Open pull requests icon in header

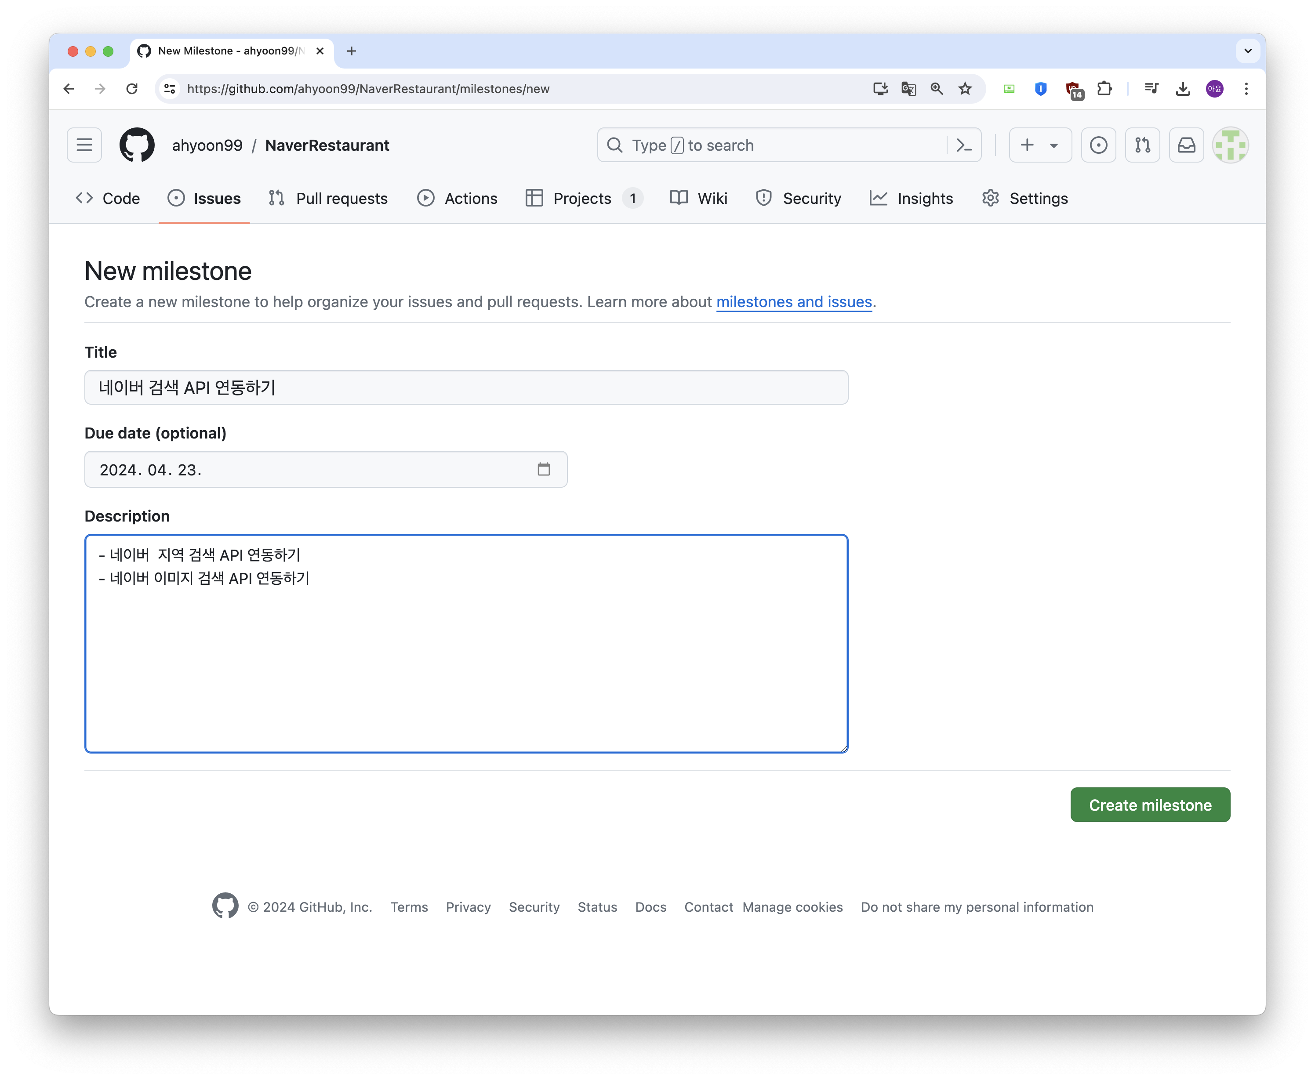point(1142,145)
